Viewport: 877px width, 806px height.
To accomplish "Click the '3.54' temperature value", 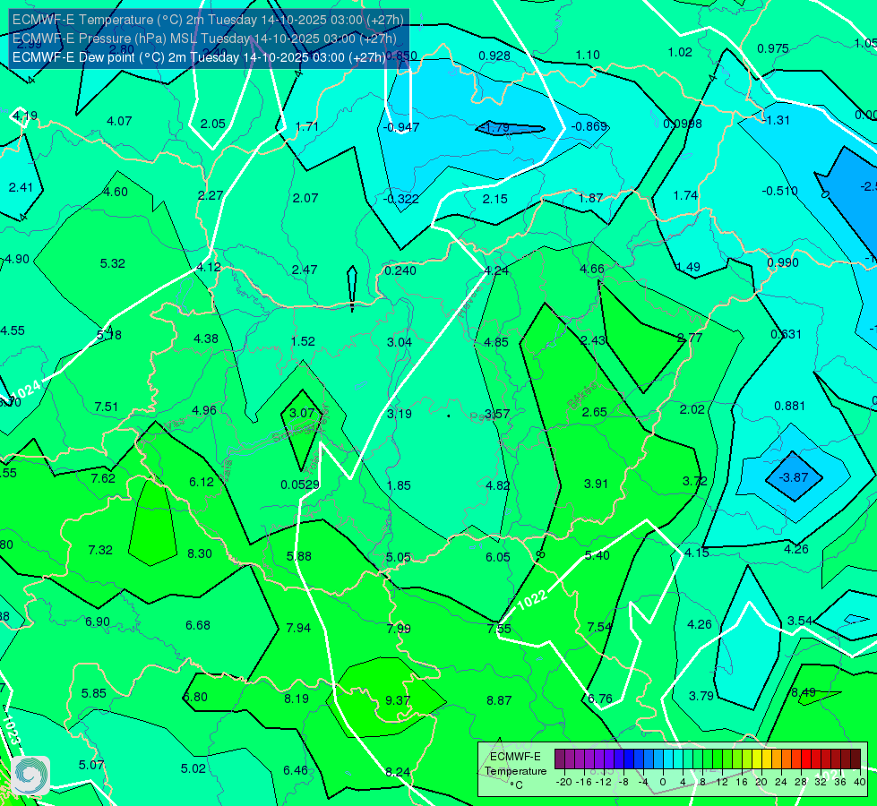I will pyautogui.click(x=800, y=621).
